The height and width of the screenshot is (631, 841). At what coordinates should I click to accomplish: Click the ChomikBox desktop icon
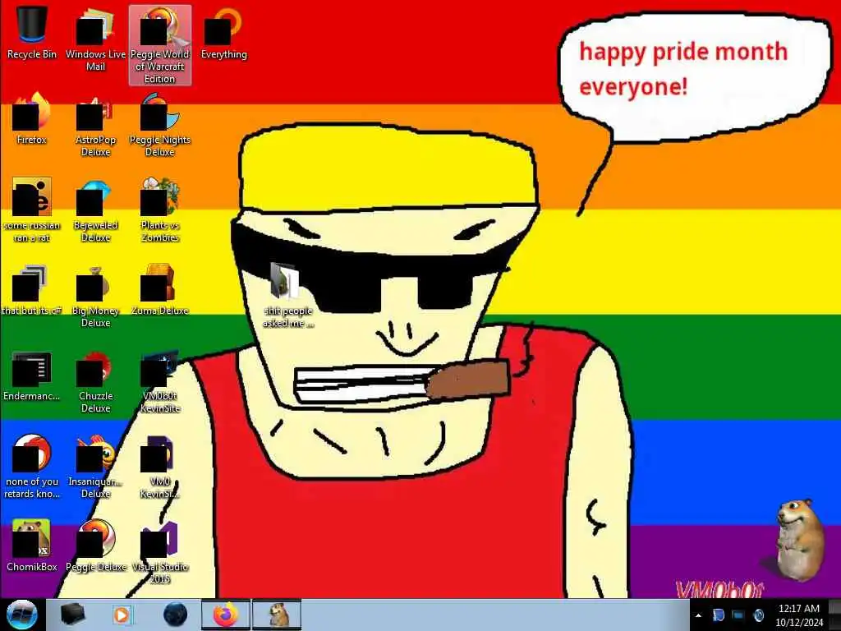(x=32, y=546)
